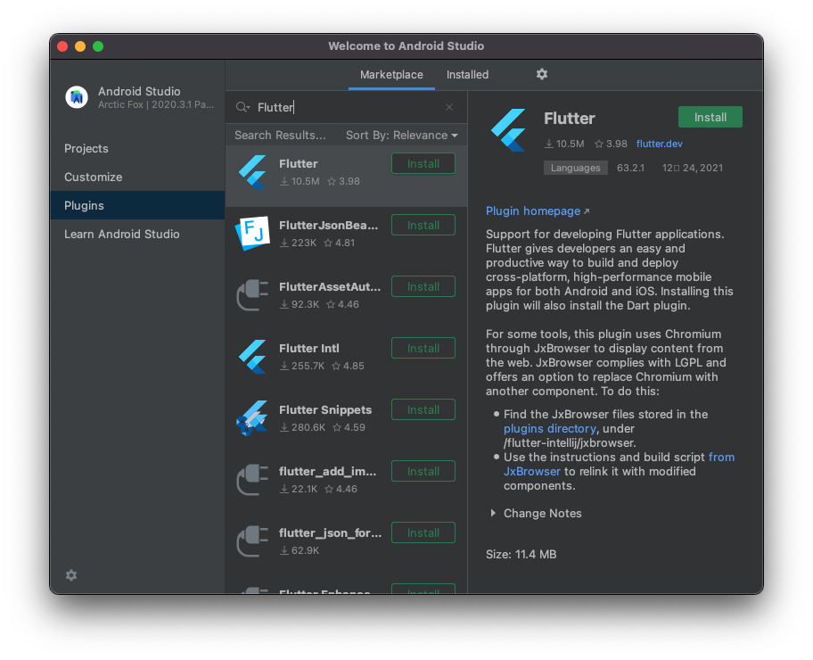Click the FlutterAssetAut plug icon
This screenshot has width=813, height=660.
coord(252,294)
